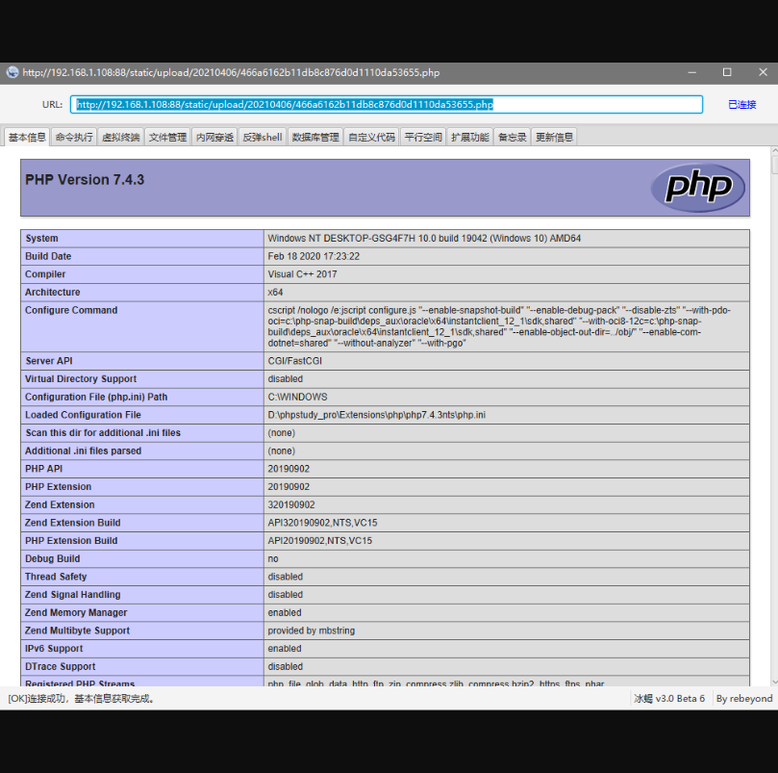Click the 已连接 status link
The width and height of the screenshot is (778, 773).
[x=741, y=104]
